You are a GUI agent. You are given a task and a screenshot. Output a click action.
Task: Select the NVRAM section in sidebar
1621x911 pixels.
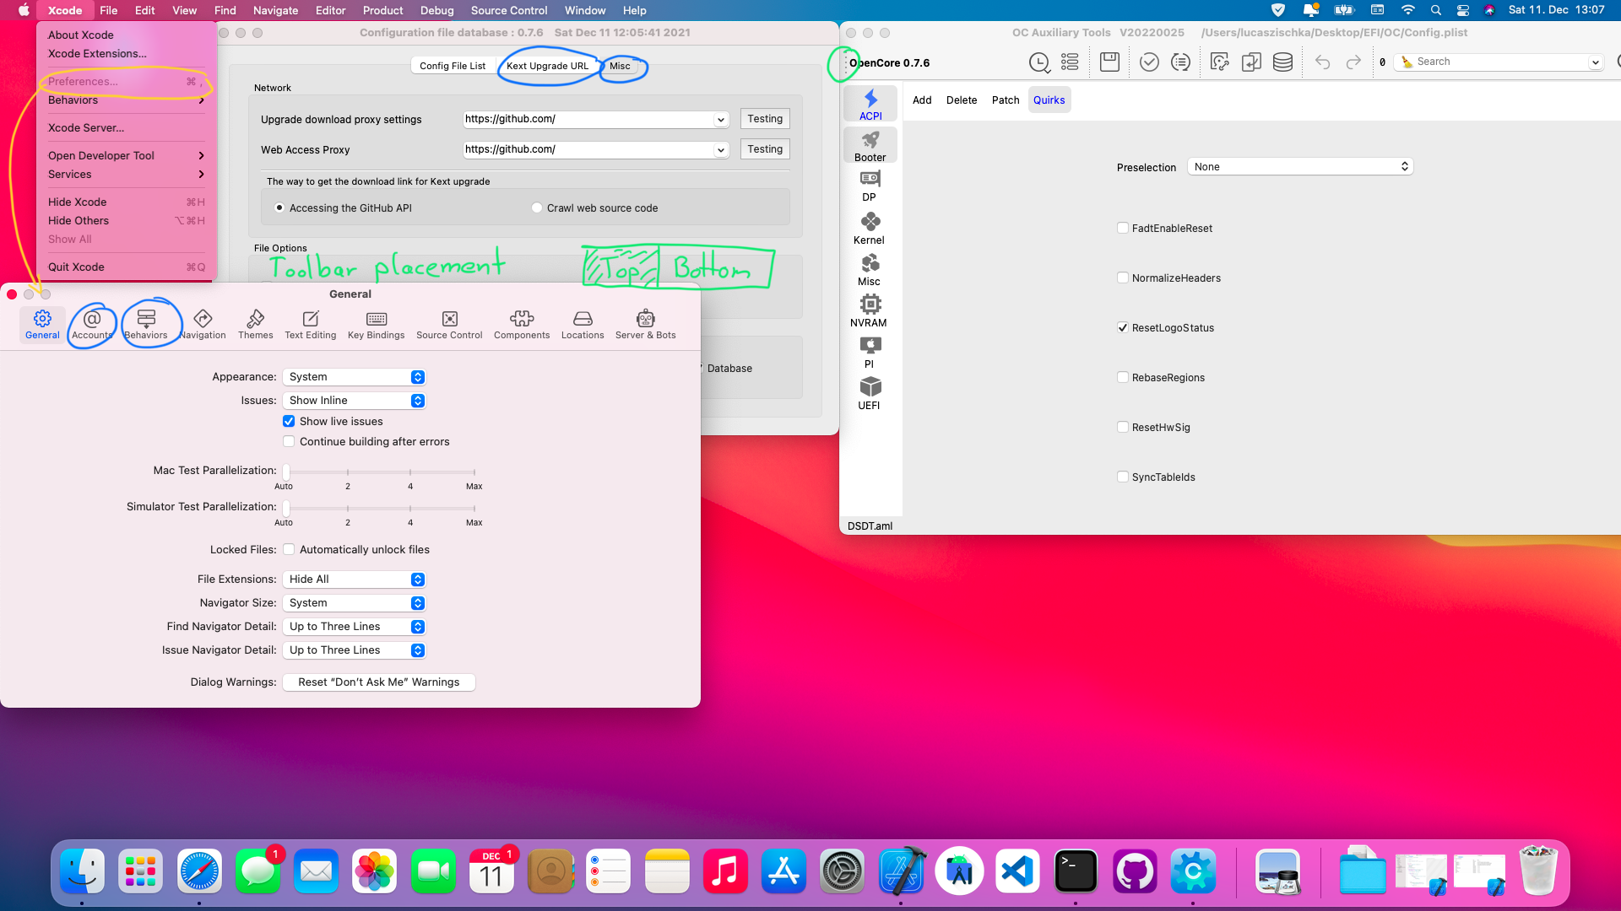[x=870, y=311]
